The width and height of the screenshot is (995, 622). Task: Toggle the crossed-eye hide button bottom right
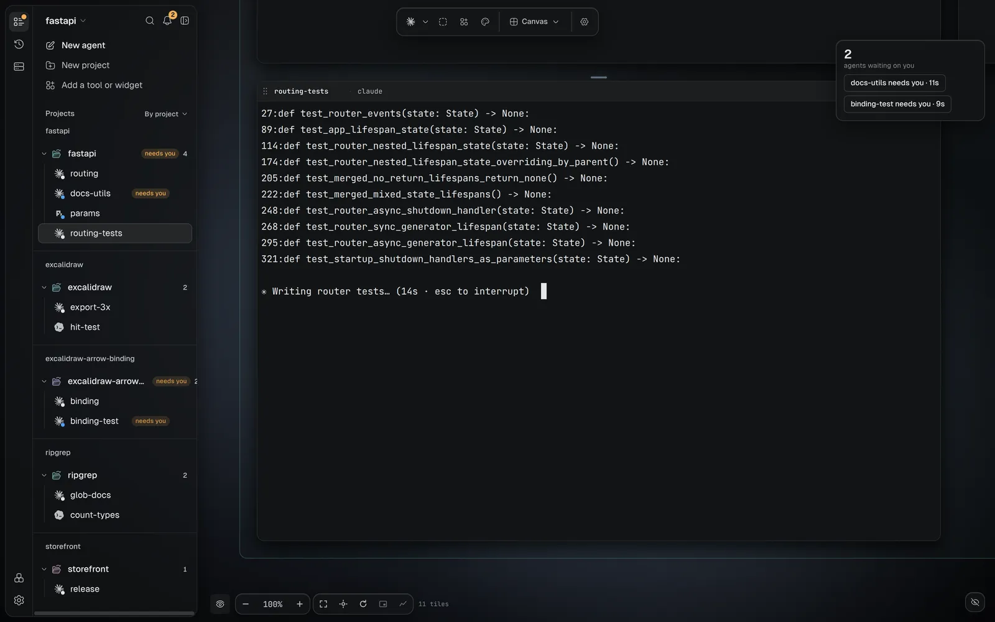(975, 602)
